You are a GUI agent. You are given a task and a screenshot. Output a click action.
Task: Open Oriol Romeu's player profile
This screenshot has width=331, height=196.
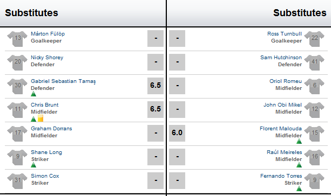click(286, 81)
